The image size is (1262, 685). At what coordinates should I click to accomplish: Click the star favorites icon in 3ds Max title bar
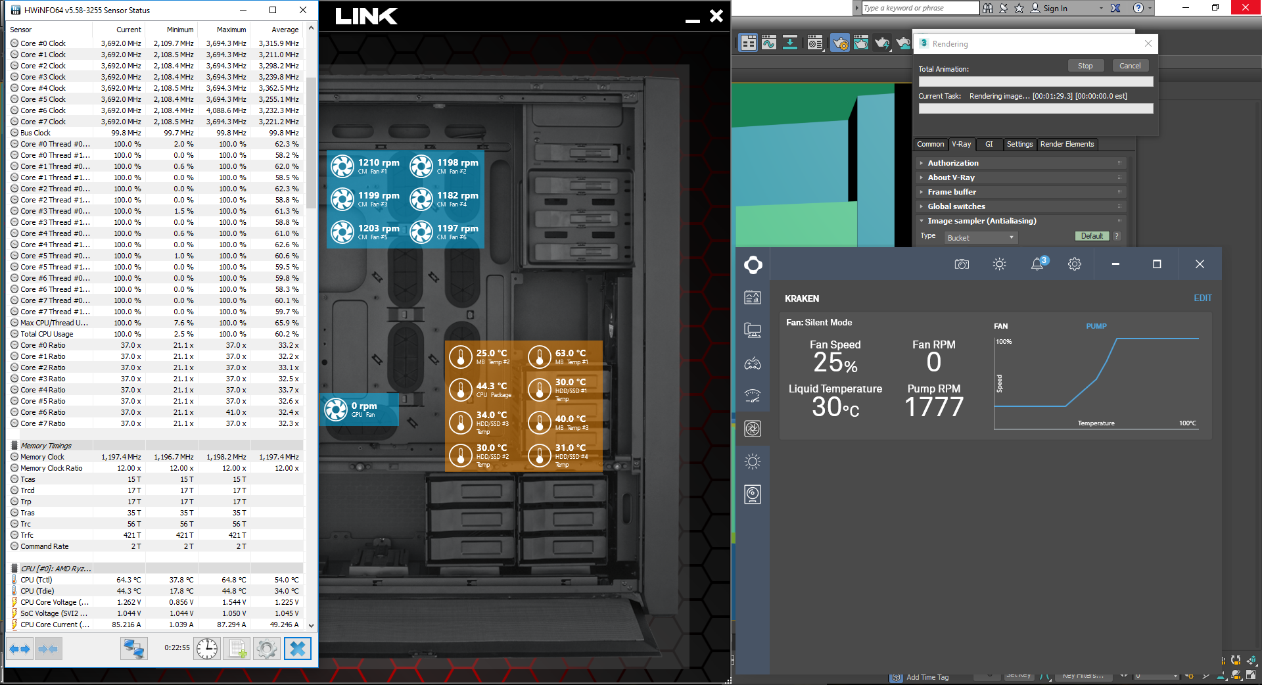pos(1019,8)
